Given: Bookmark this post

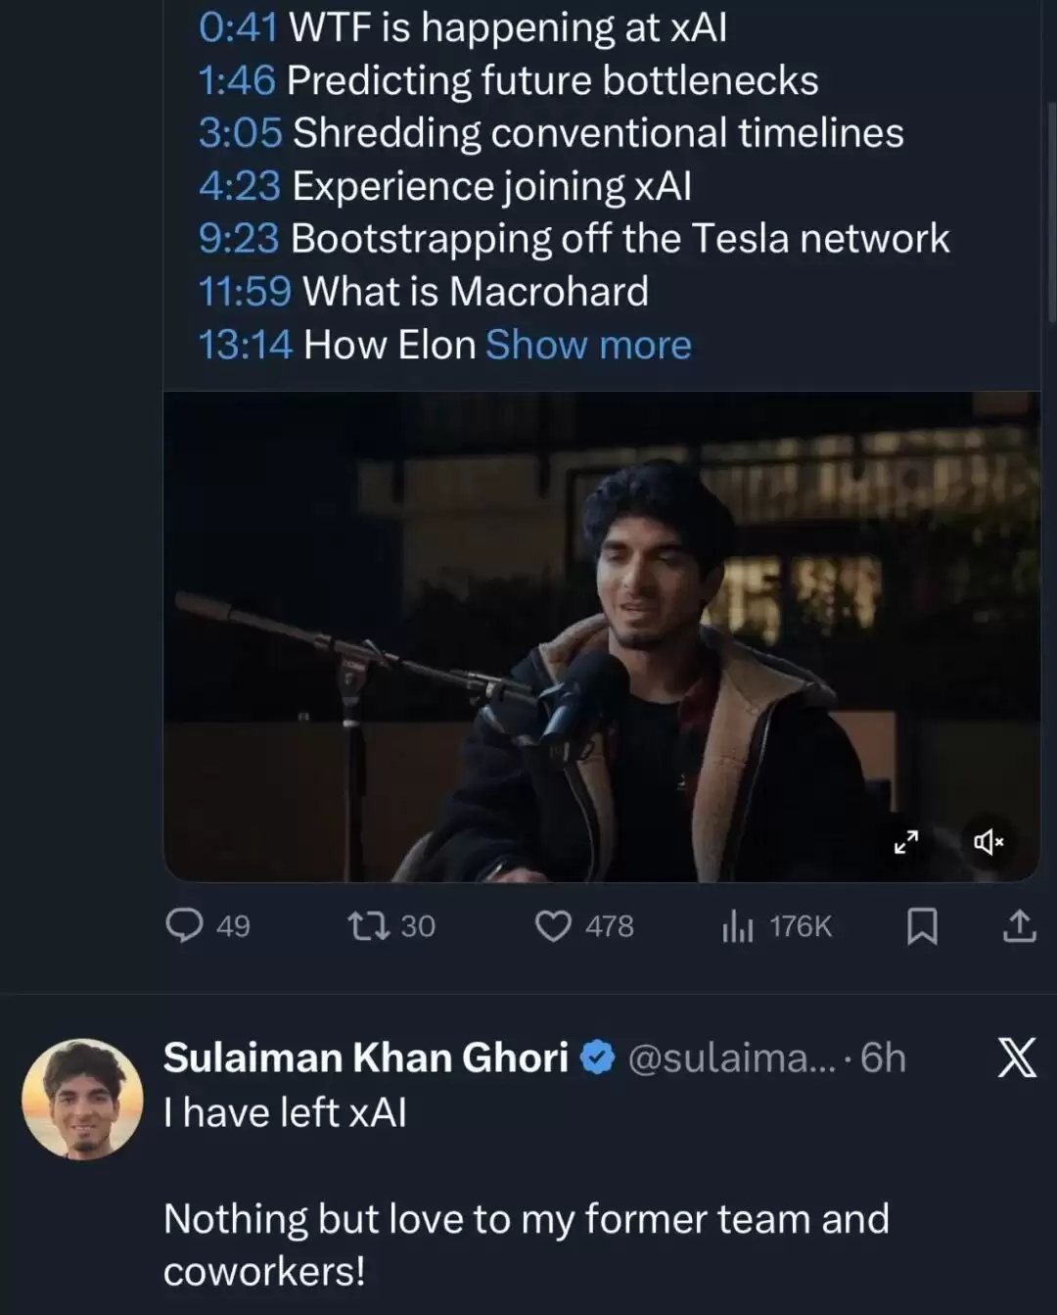Looking at the screenshot, I should [922, 925].
